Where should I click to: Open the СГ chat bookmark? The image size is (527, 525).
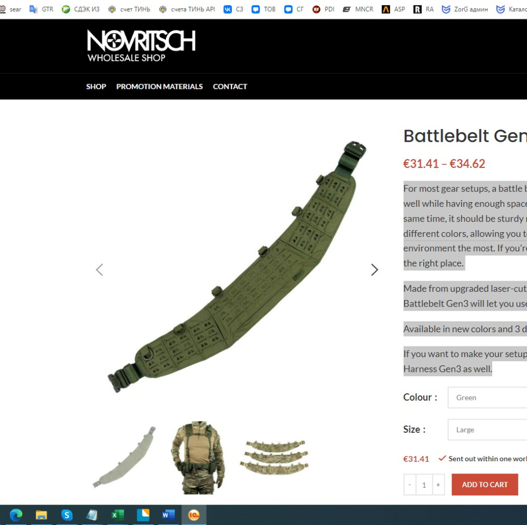[294, 9]
